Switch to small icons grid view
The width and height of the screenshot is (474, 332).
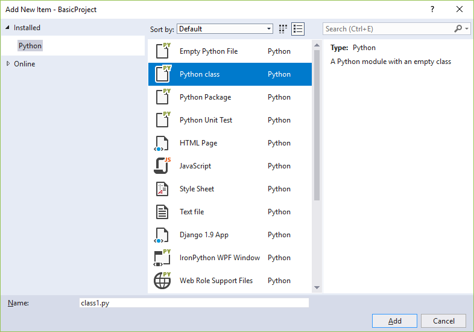click(x=283, y=29)
